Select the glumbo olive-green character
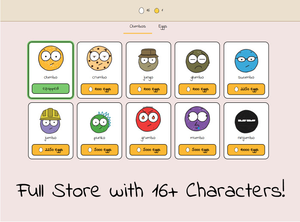Viewport: 300px width, 222px height. (x=197, y=61)
